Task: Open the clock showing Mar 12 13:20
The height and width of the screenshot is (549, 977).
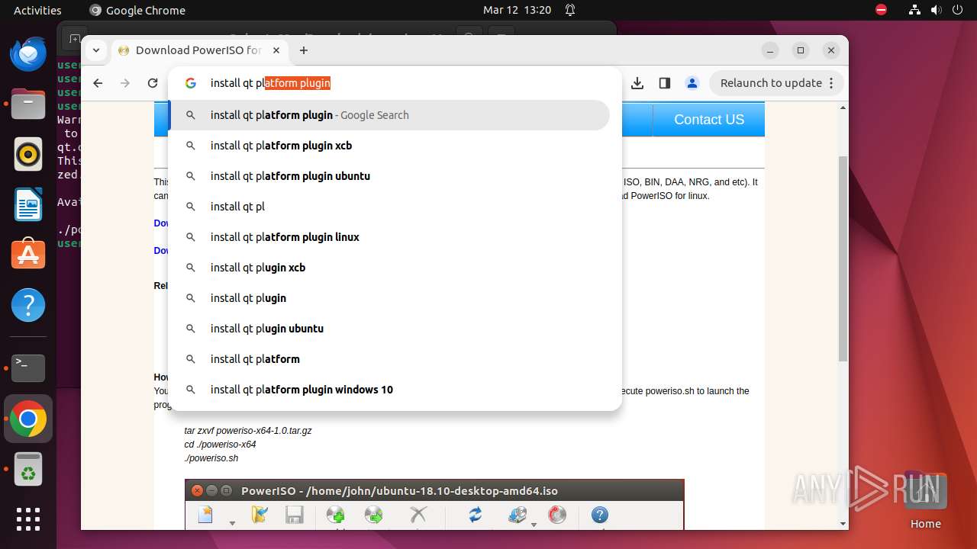Action: [517, 10]
